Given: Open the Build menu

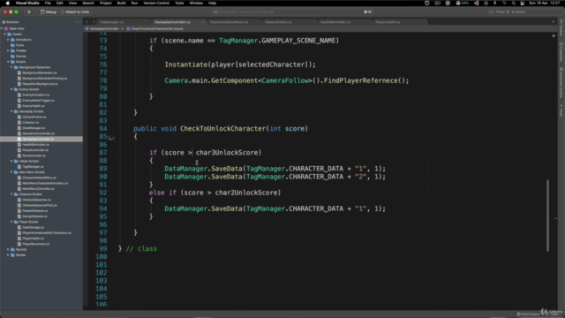Looking at the screenshot, I should click(121, 3).
